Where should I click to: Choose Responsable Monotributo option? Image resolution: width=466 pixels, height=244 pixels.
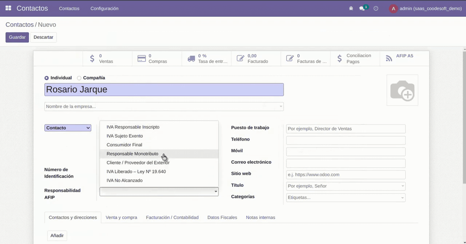159,154
